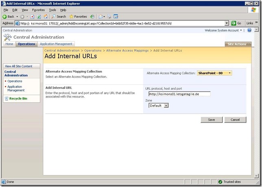
Task: Select the Operations tab
Action: (x=26, y=44)
